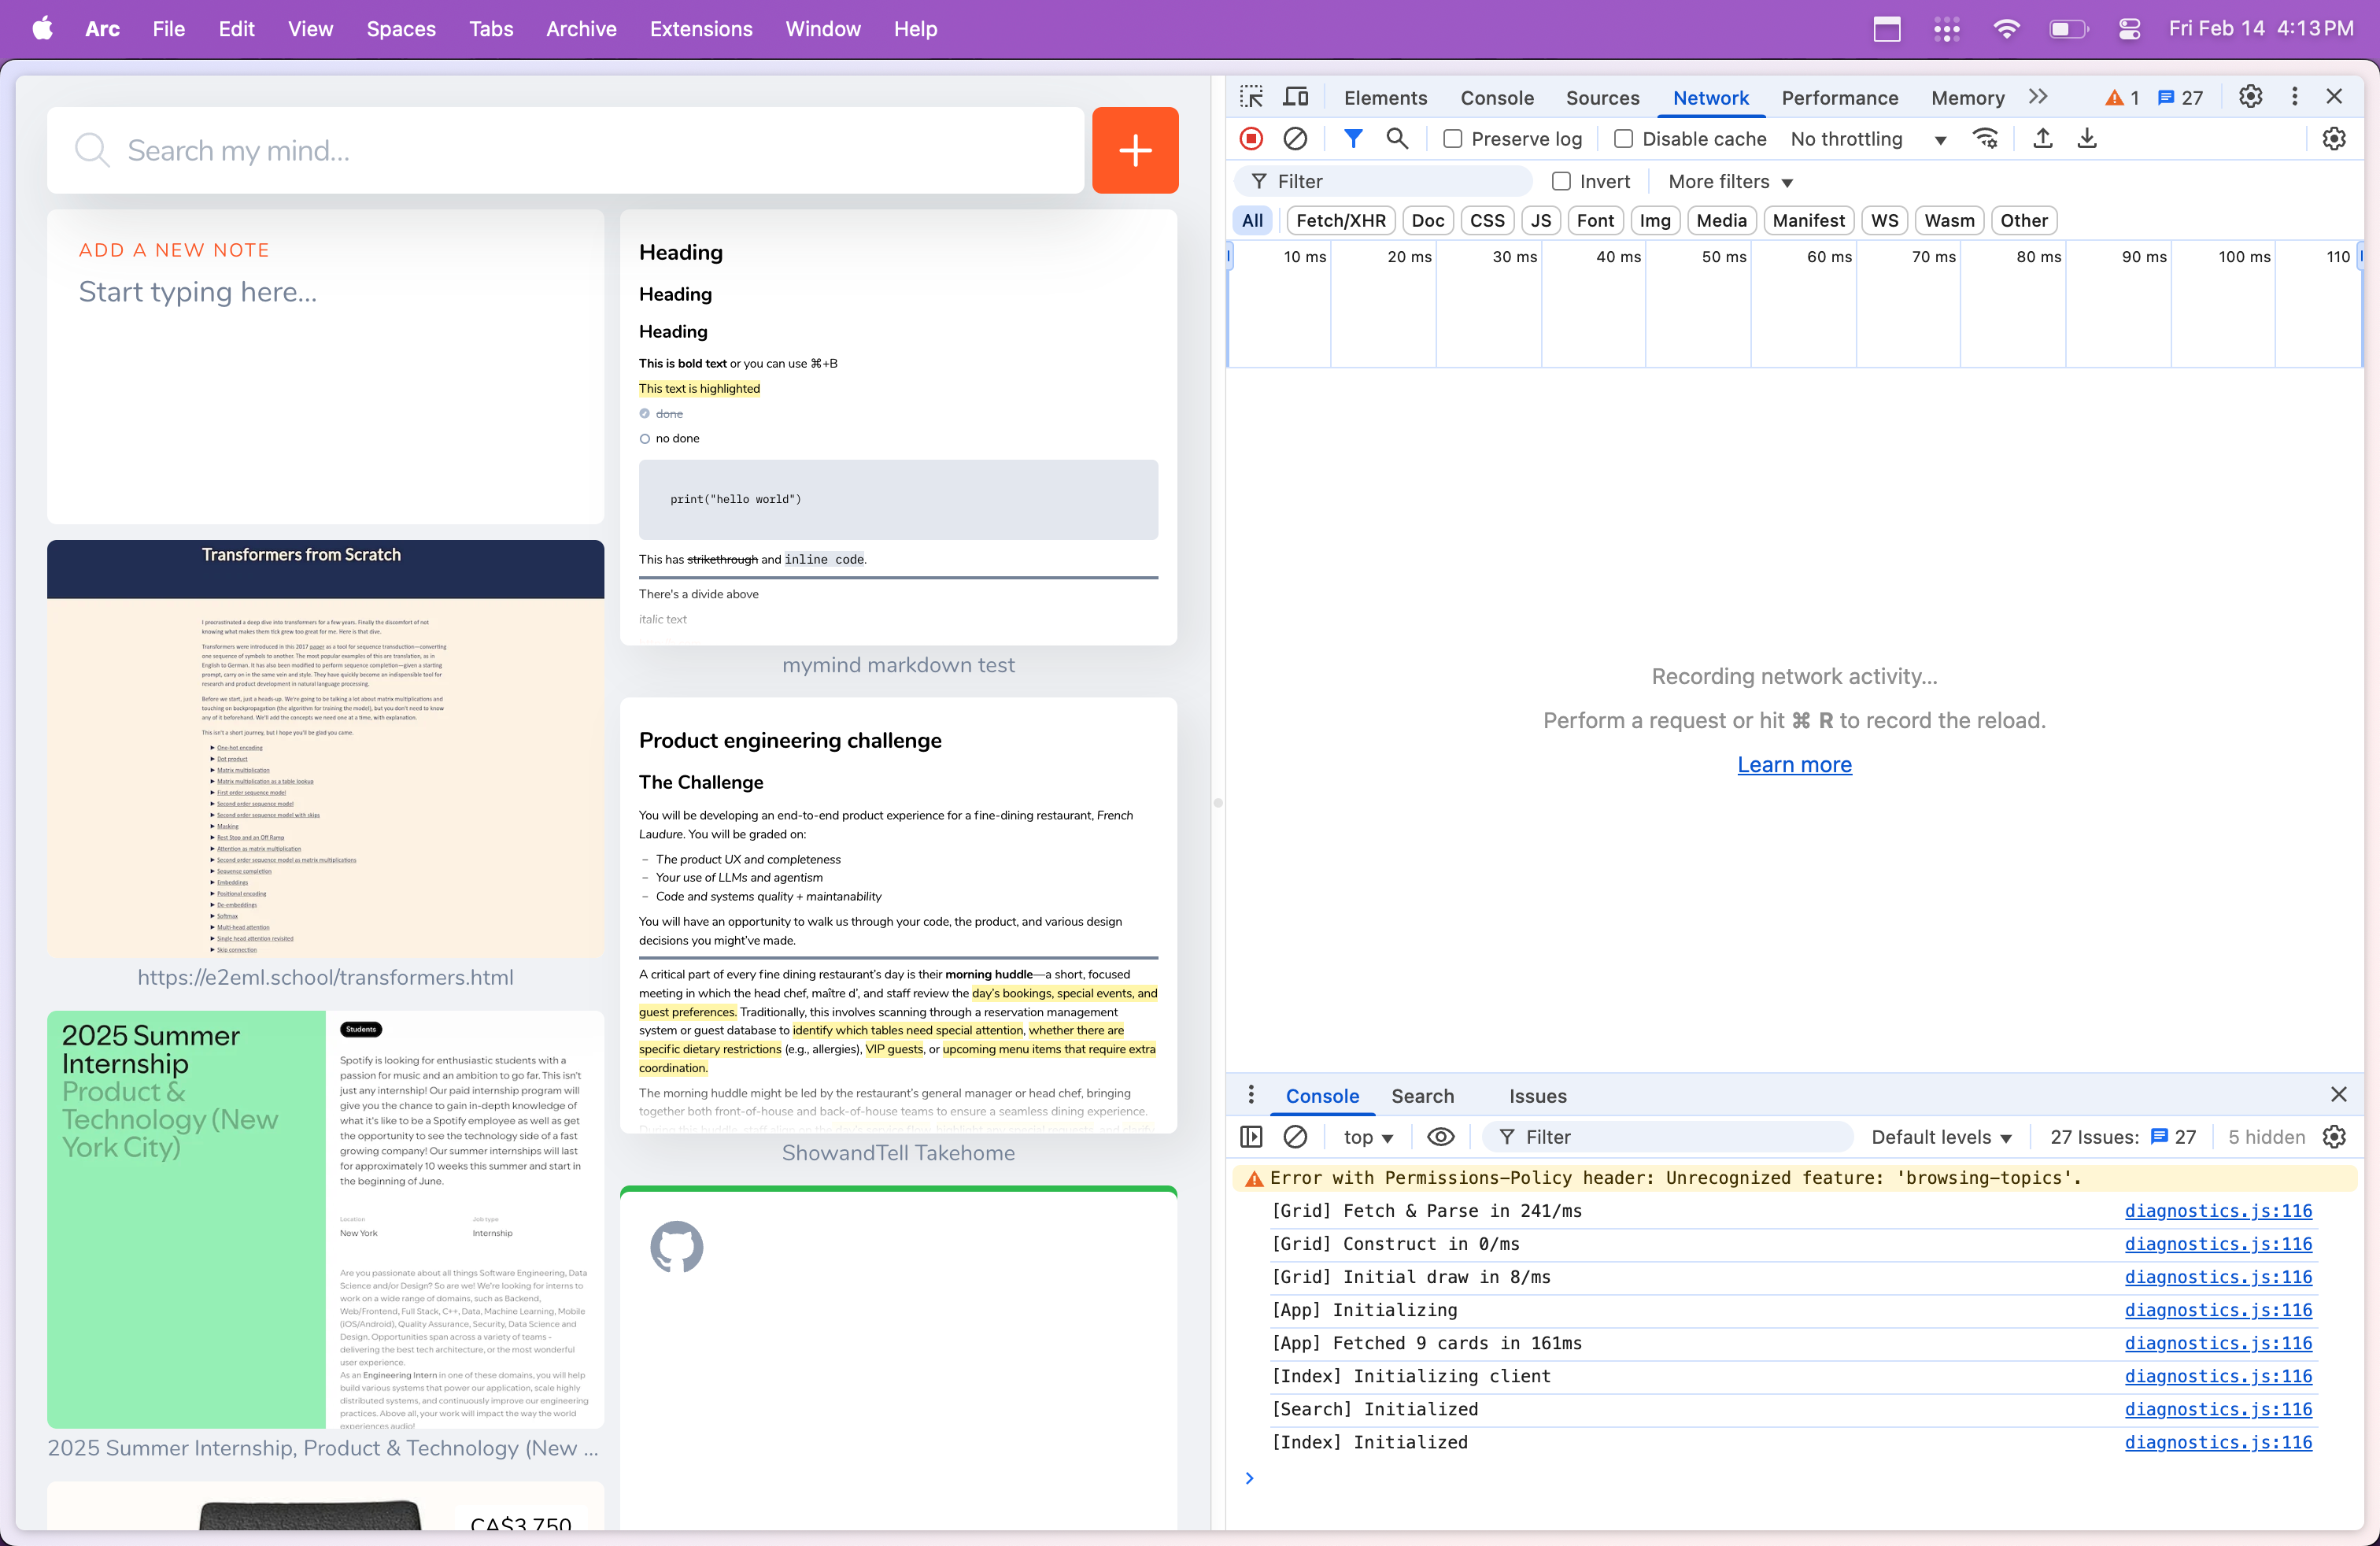This screenshot has width=2380, height=1546.
Task: Open the e2eml.school transformers link
Action: pos(325,977)
